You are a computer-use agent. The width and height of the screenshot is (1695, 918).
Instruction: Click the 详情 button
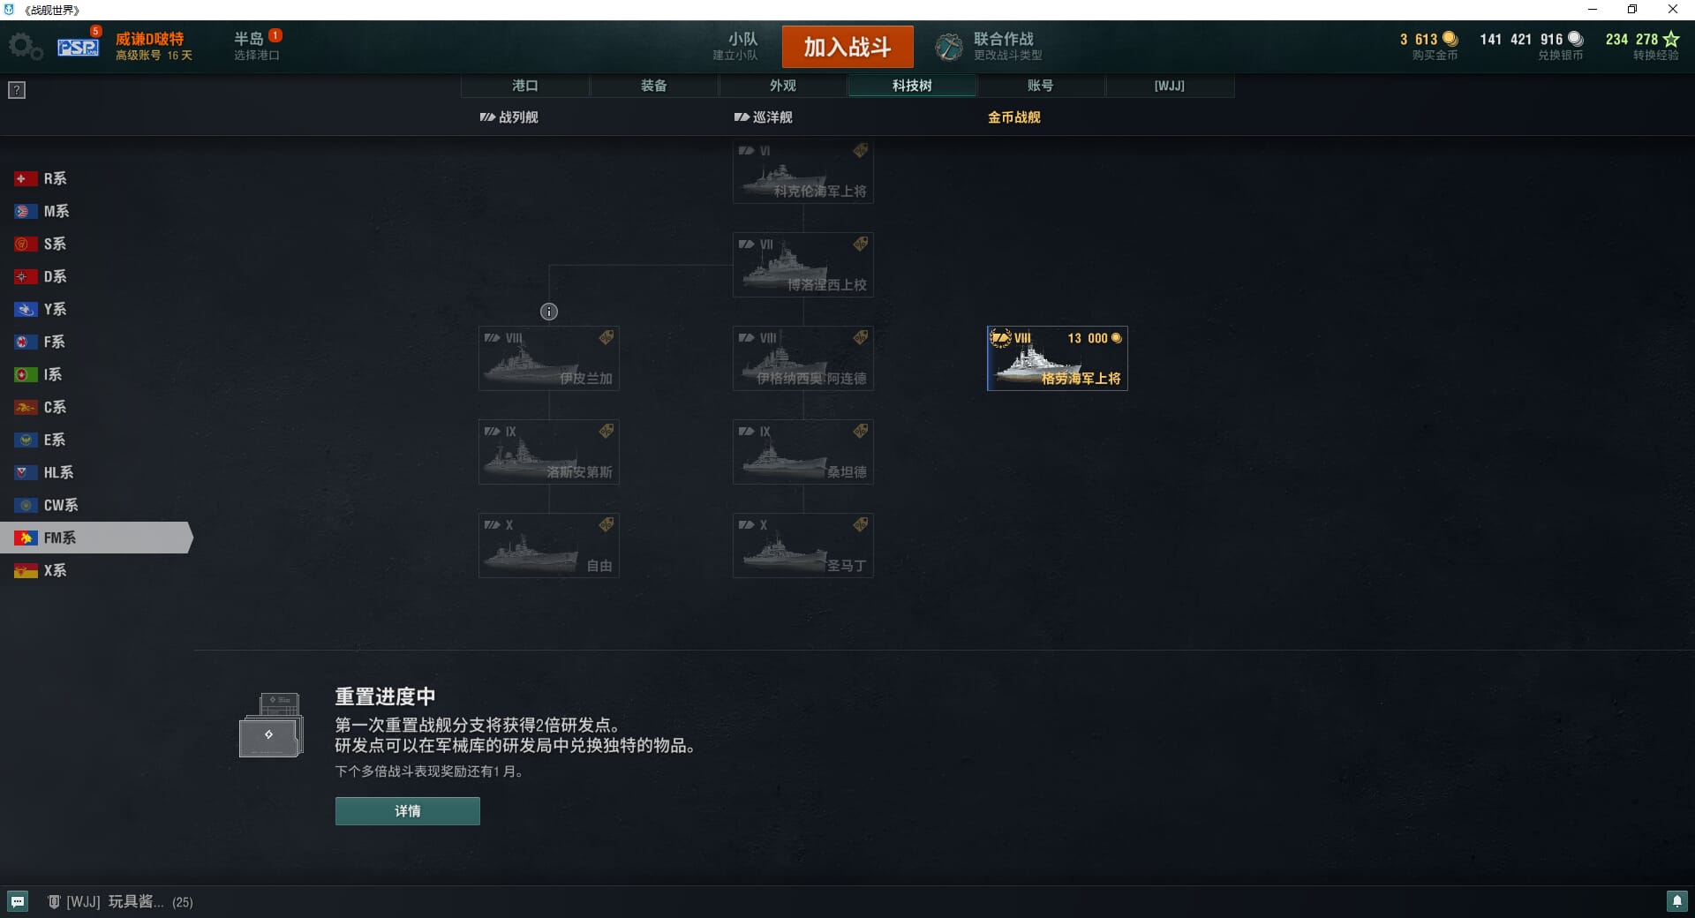point(408,811)
